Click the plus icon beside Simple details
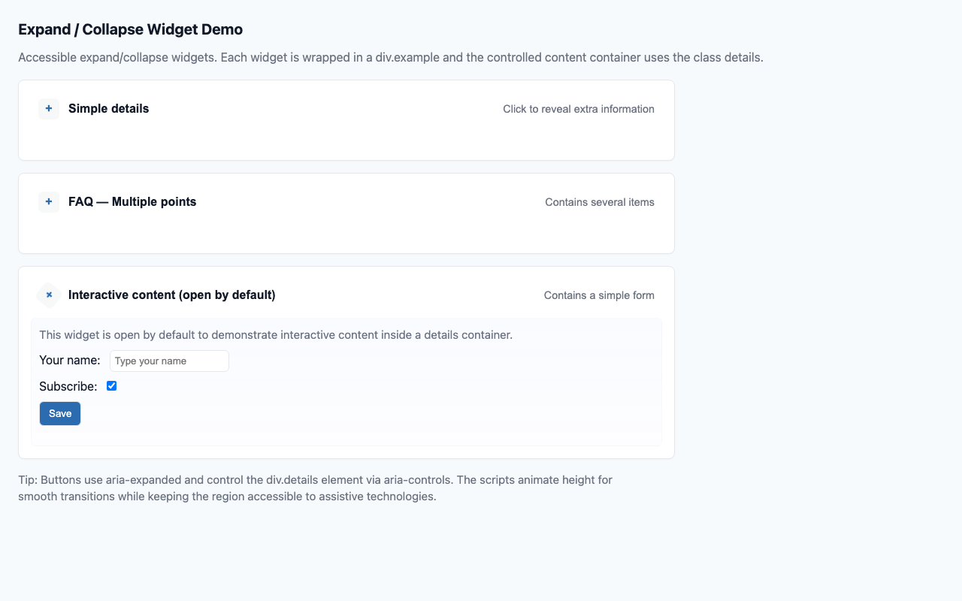962x601 pixels. (x=48, y=108)
